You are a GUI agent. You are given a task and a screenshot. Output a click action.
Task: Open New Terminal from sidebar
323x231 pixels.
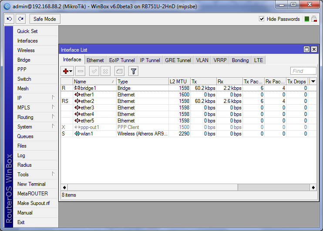coord(36,184)
